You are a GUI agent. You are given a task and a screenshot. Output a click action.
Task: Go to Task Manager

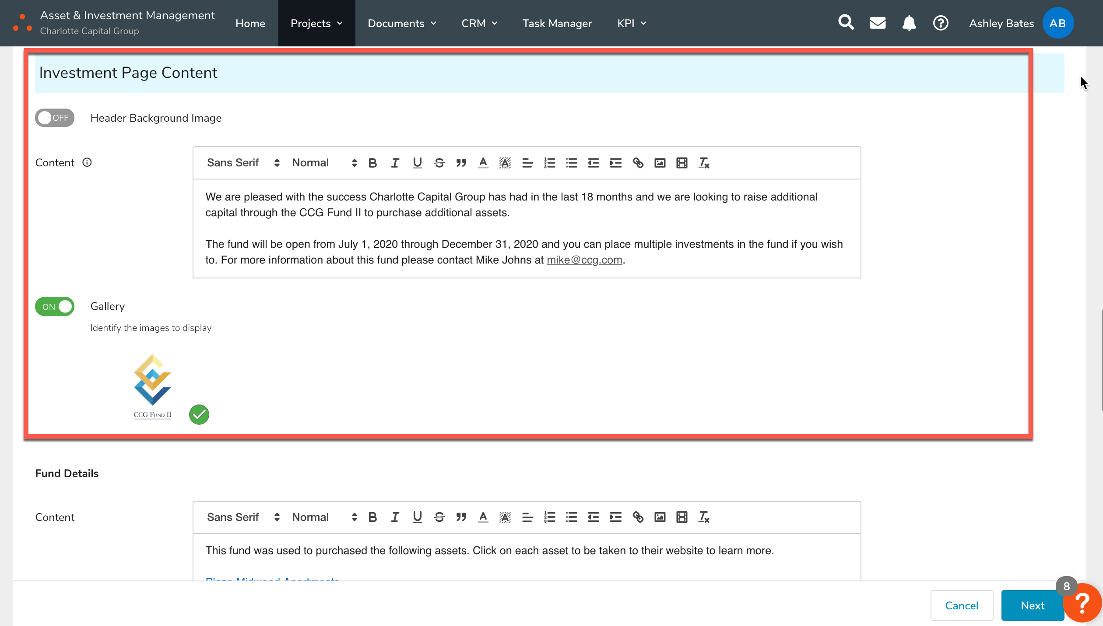pos(557,23)
